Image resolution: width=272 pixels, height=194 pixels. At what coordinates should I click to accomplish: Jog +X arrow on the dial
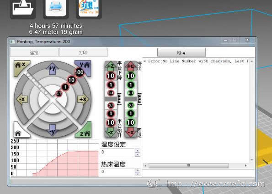[83, 99]
